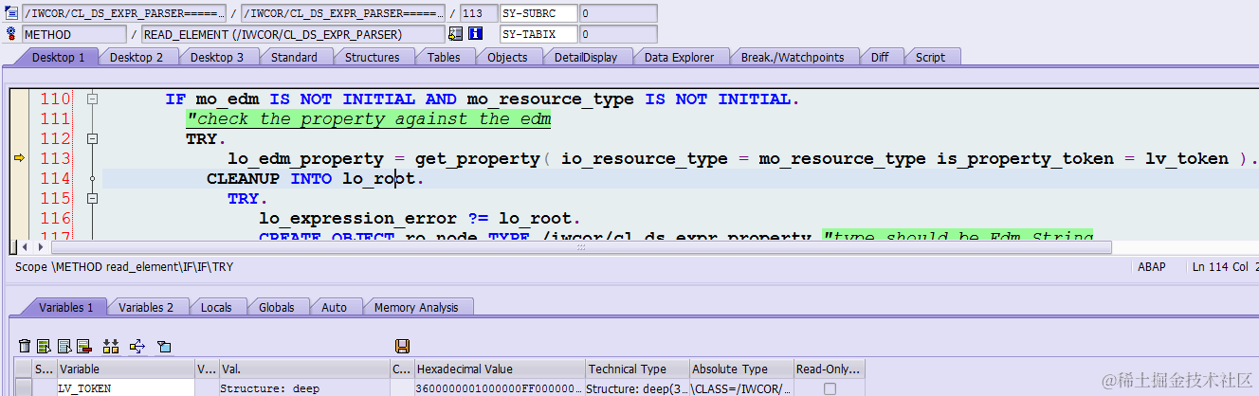Open the Data Explorer tab
Image resolution: width=1259 pixels, height=396 pixels.
(x=679, y=57)
